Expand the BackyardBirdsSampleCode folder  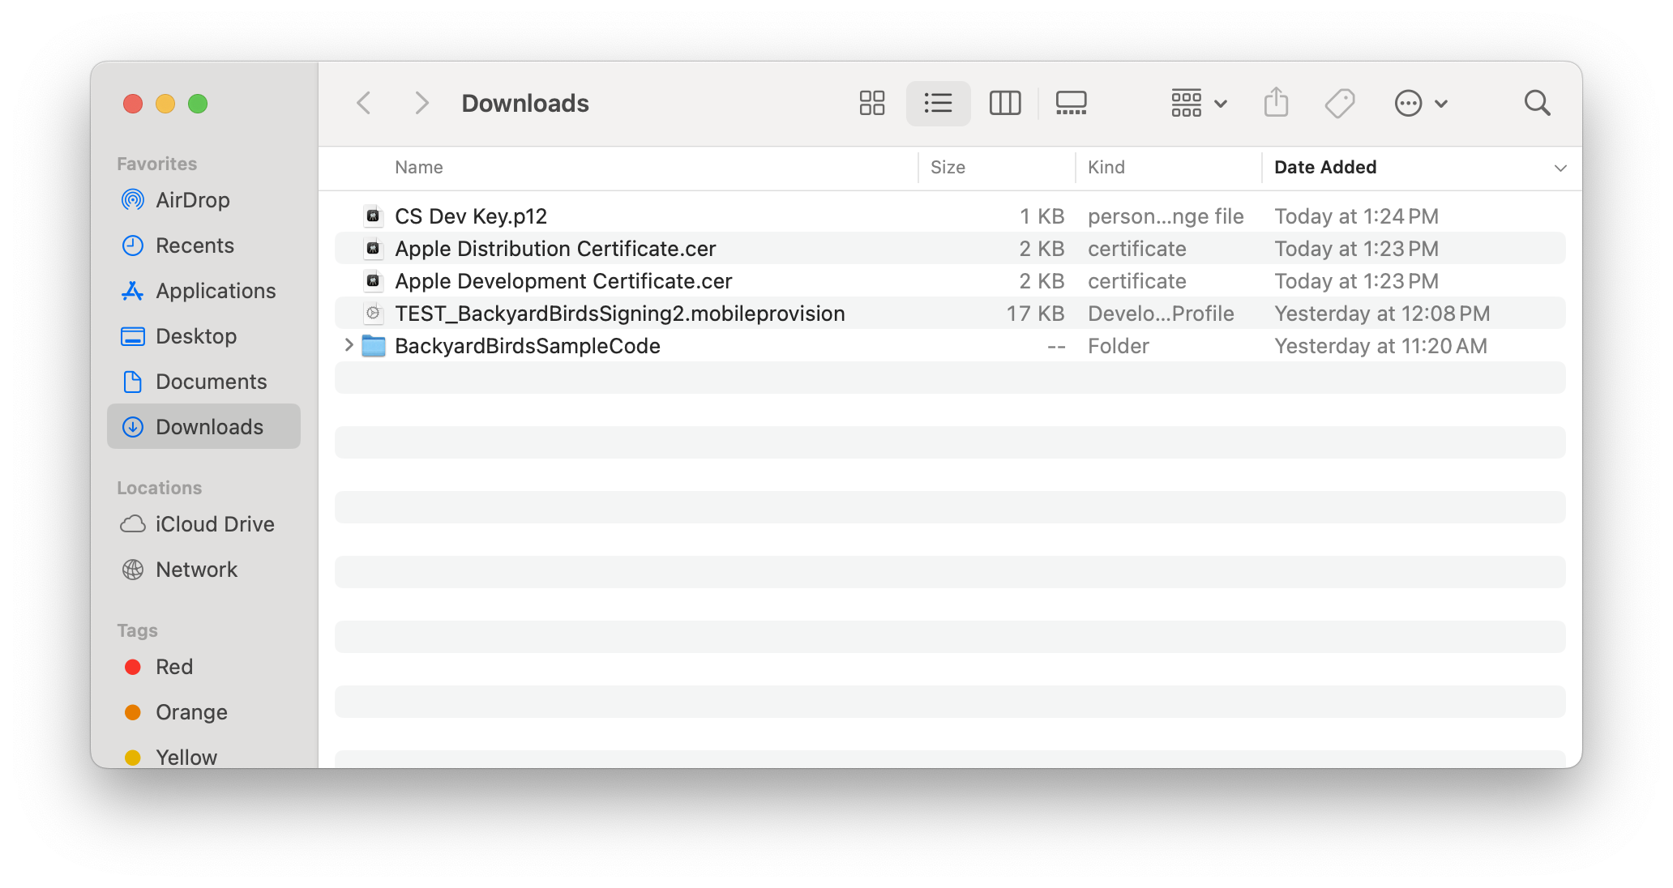pyautogui.click(x=349, y=345)
